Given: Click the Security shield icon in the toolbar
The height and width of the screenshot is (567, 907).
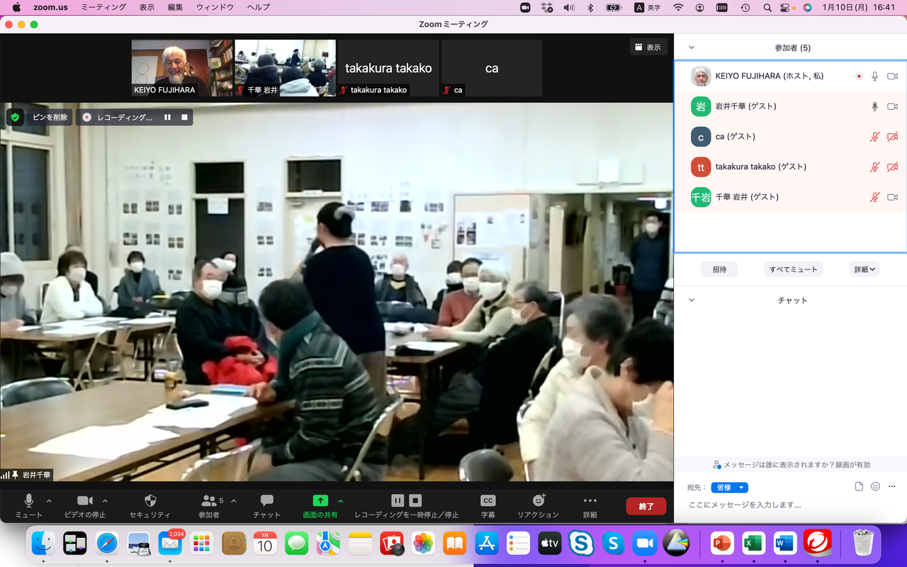Looking at the screenshot, I should click(150, 500).
